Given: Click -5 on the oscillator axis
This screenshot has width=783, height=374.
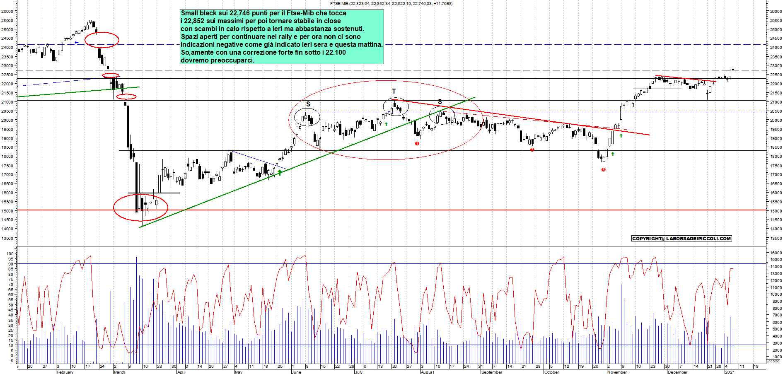Looking at the screenshot, I should pos(11,361).
